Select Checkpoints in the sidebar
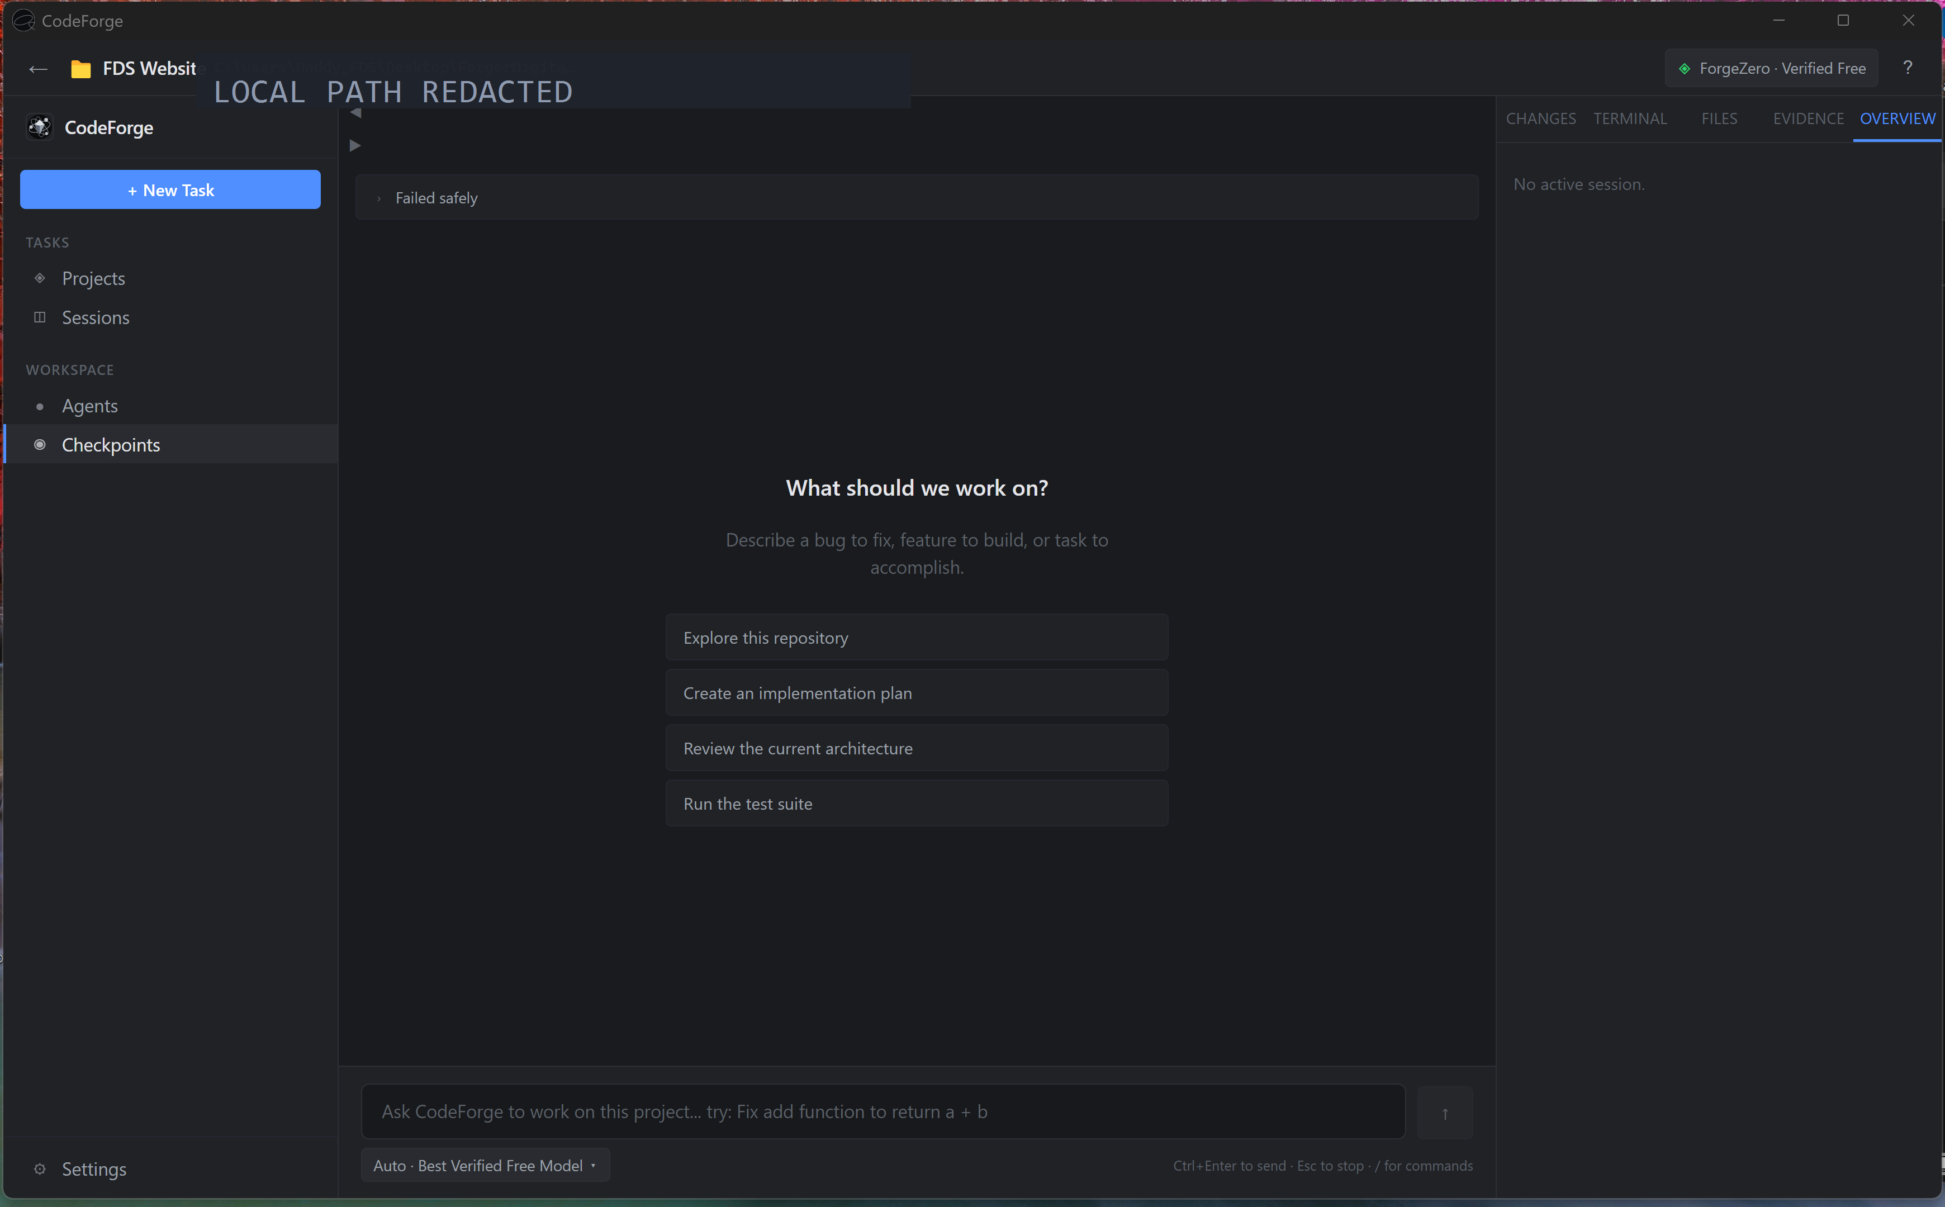The width and height of the screenshot is (1945, 1207). tap(170, 445)
